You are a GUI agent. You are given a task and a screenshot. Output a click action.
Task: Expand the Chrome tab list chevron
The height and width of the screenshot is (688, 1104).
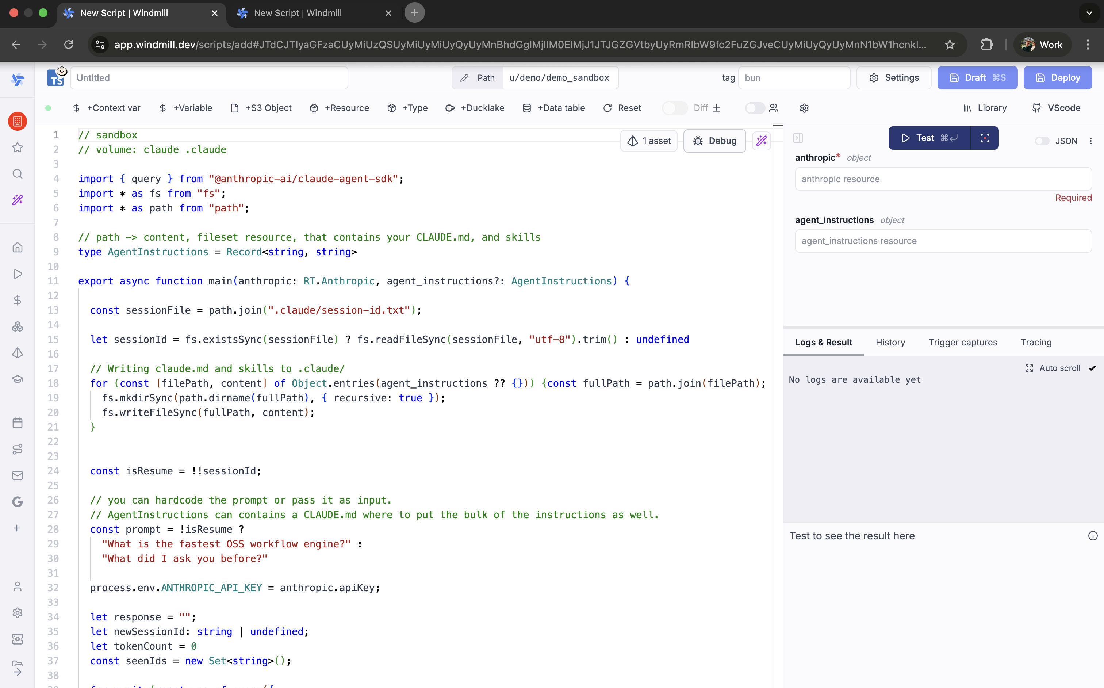1089,13
